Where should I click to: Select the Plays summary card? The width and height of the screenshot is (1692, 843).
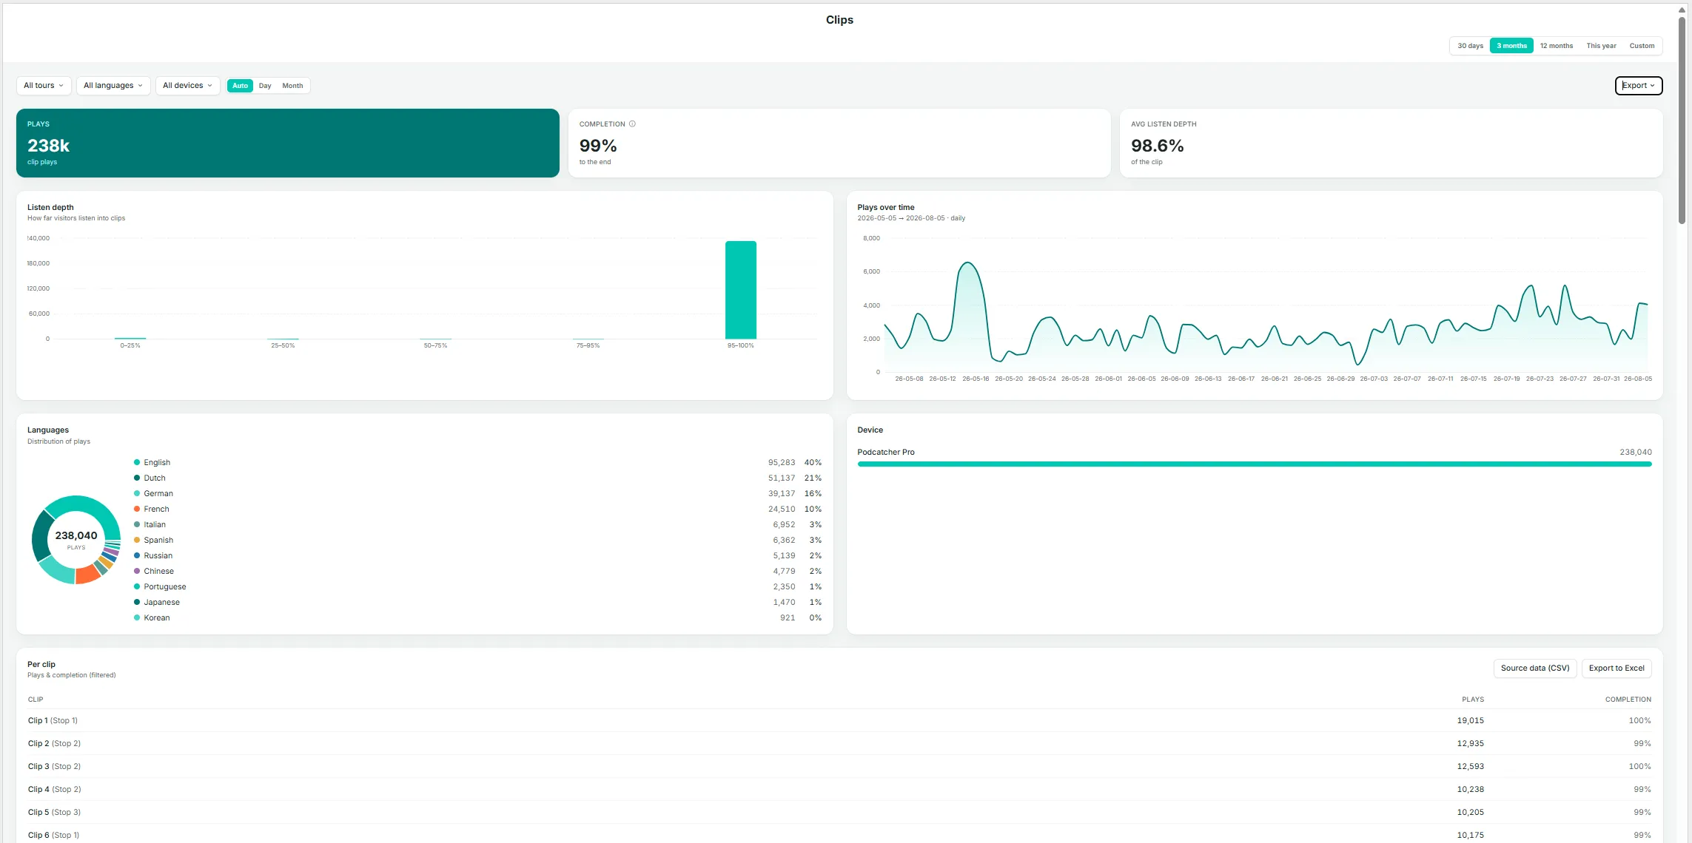(x=288, y=143)
